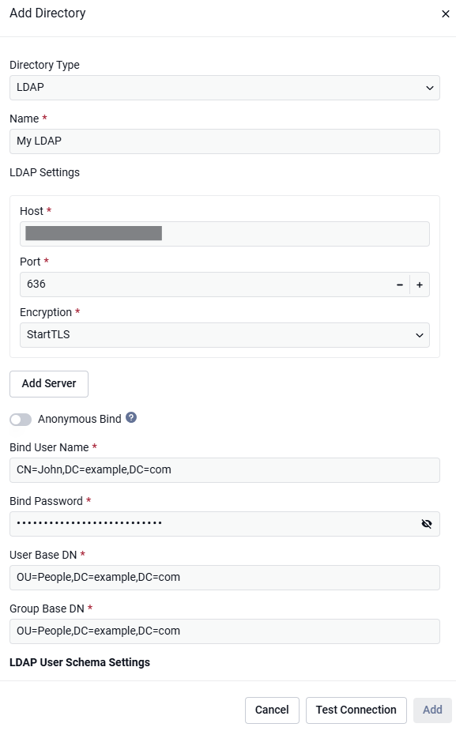Viewport: 456px width, 731px height.
Task: Open the Anonymous Bind help icon
Action: [x=131, y=417]
